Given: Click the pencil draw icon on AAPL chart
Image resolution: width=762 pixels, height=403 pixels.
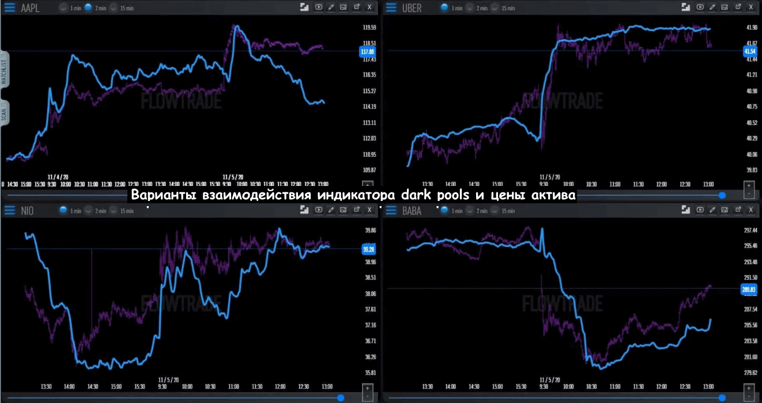Looking at the screenshot, I should click(x=331, y=7).
